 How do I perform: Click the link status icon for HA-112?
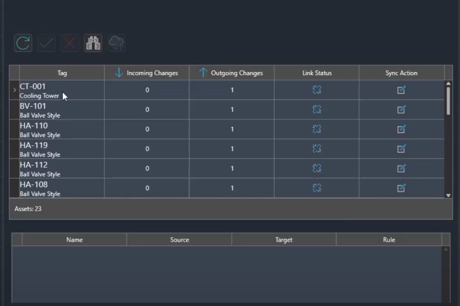(x=317, y=168)
